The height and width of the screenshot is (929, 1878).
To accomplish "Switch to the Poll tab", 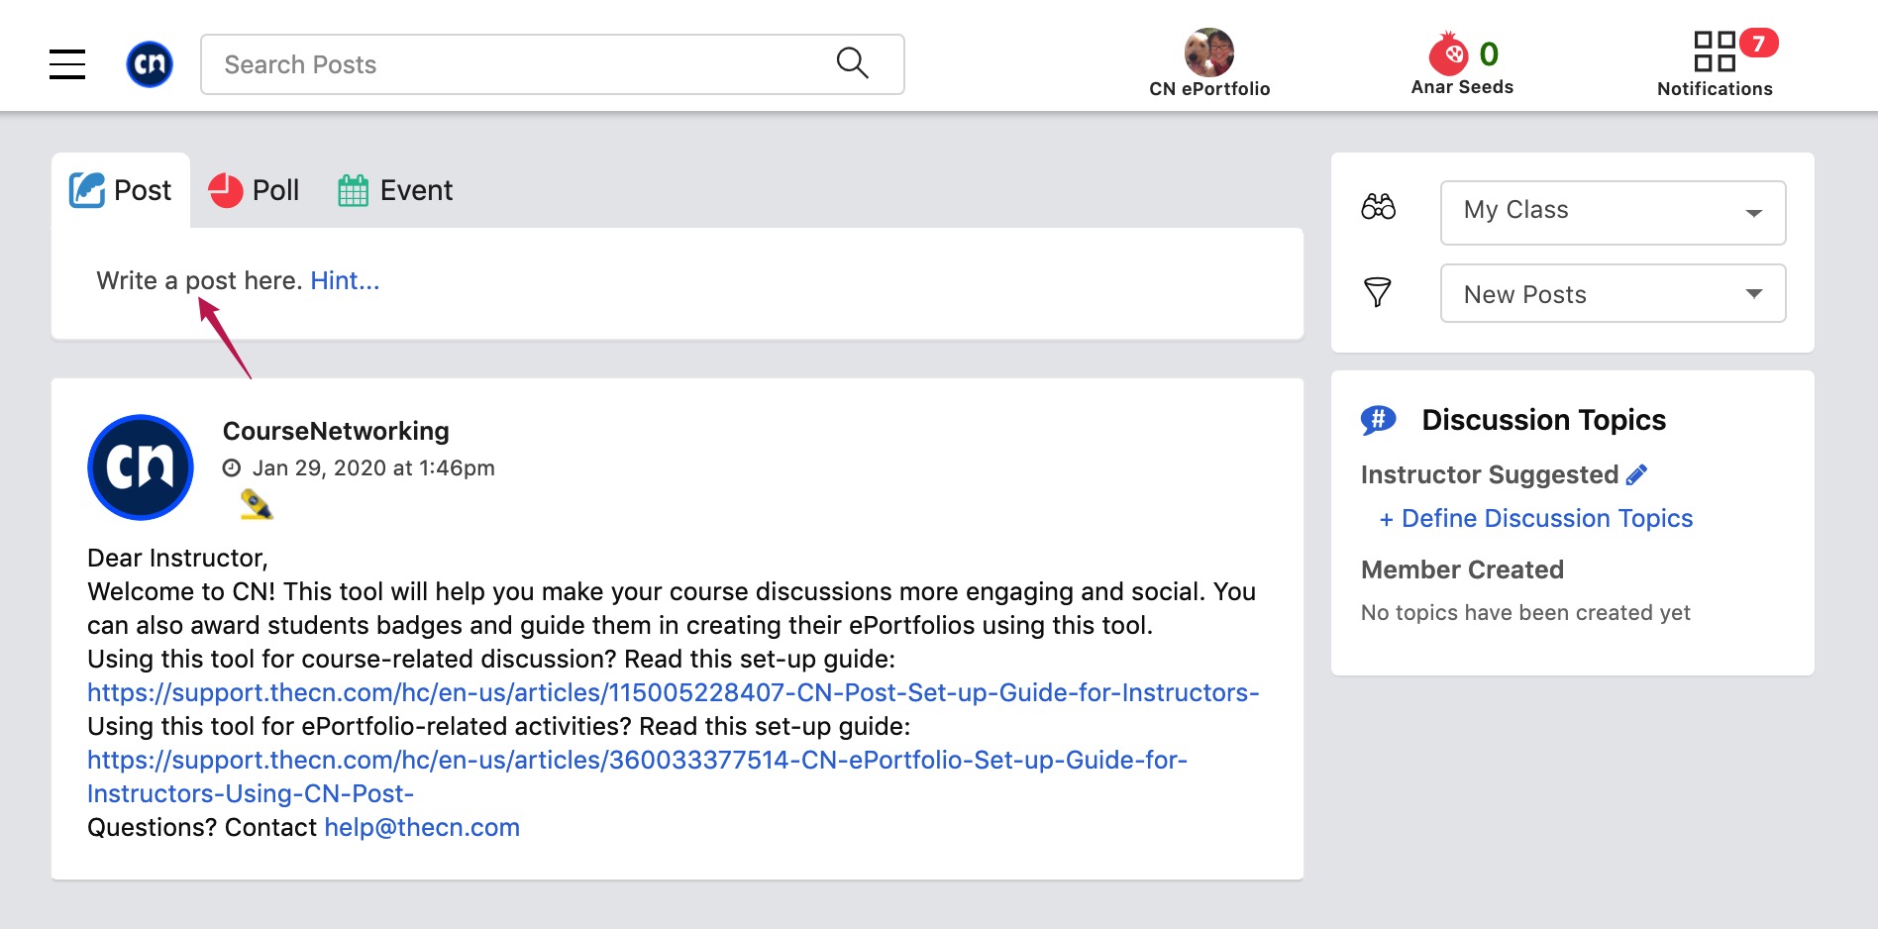I will (255, 190).
